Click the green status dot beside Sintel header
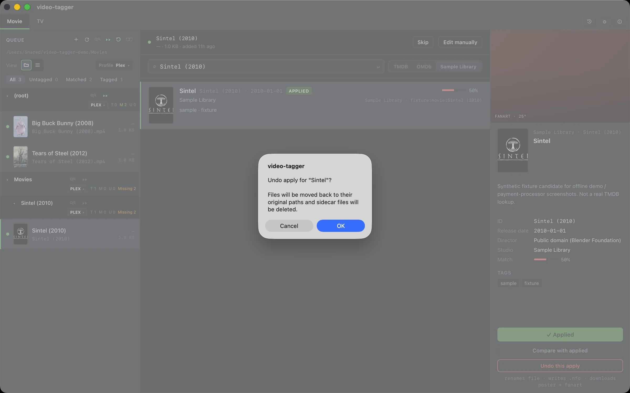 149,42
